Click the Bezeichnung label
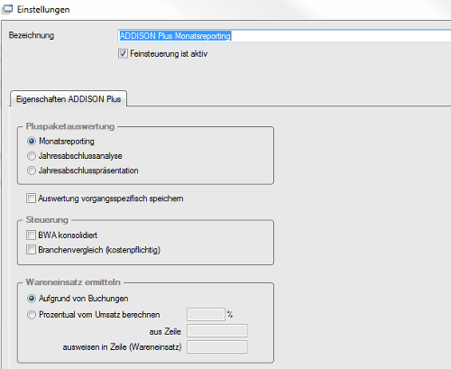 click(x=32, y=35)
